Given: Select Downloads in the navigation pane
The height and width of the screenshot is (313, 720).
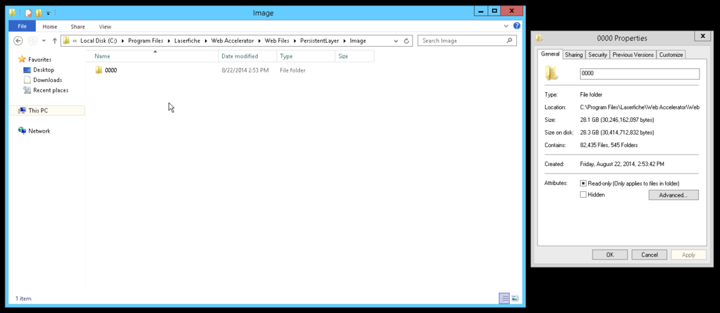Looking at the screenshot, I should (x=48, y=80).
